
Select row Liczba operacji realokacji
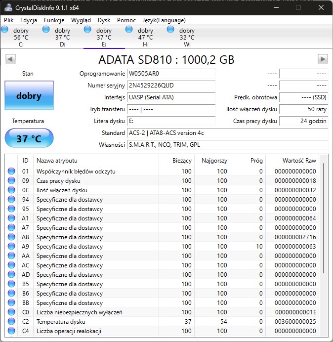[162, 331]
